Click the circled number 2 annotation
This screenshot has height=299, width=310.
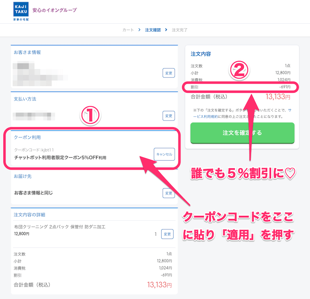(x=239, y=70)
